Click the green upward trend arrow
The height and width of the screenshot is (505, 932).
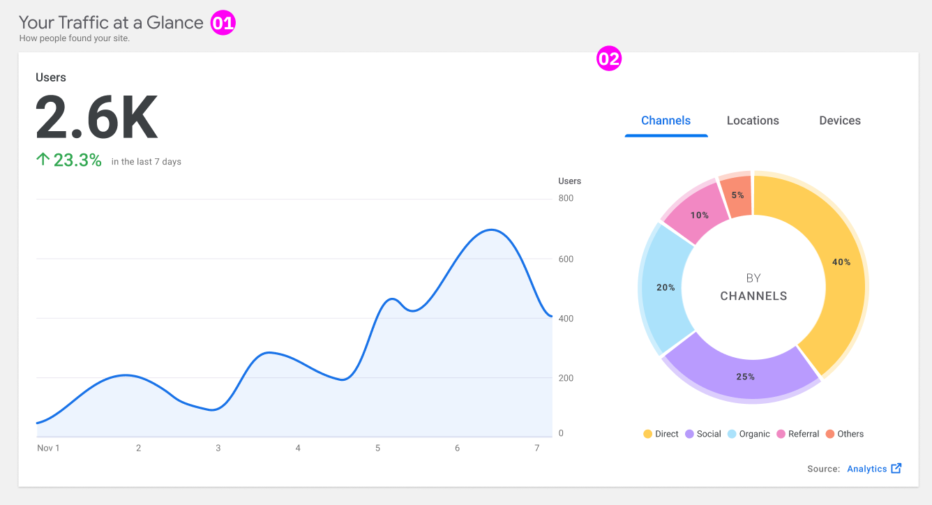pyautogui.click(x=43, y=160)
